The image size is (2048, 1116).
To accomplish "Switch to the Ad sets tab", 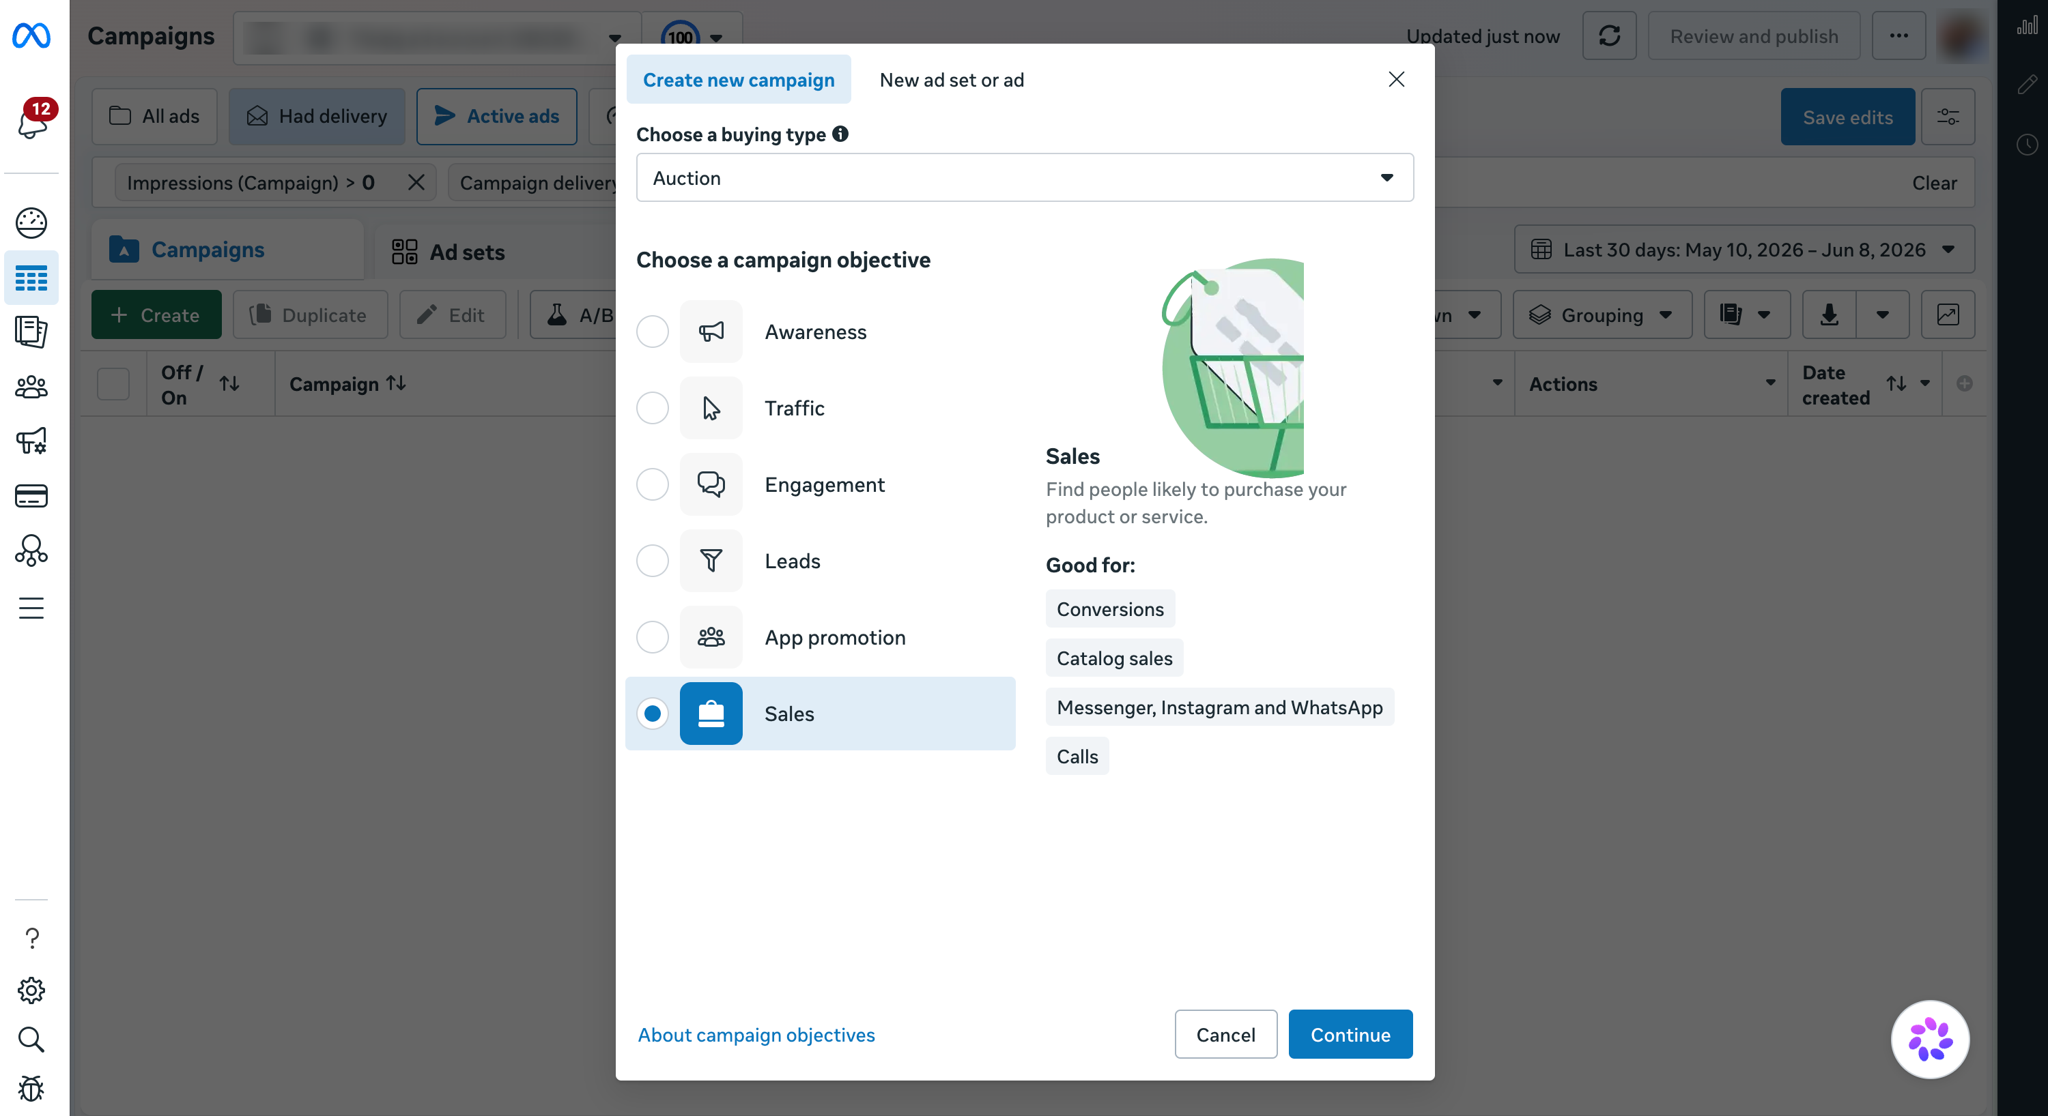I will 449,251.
